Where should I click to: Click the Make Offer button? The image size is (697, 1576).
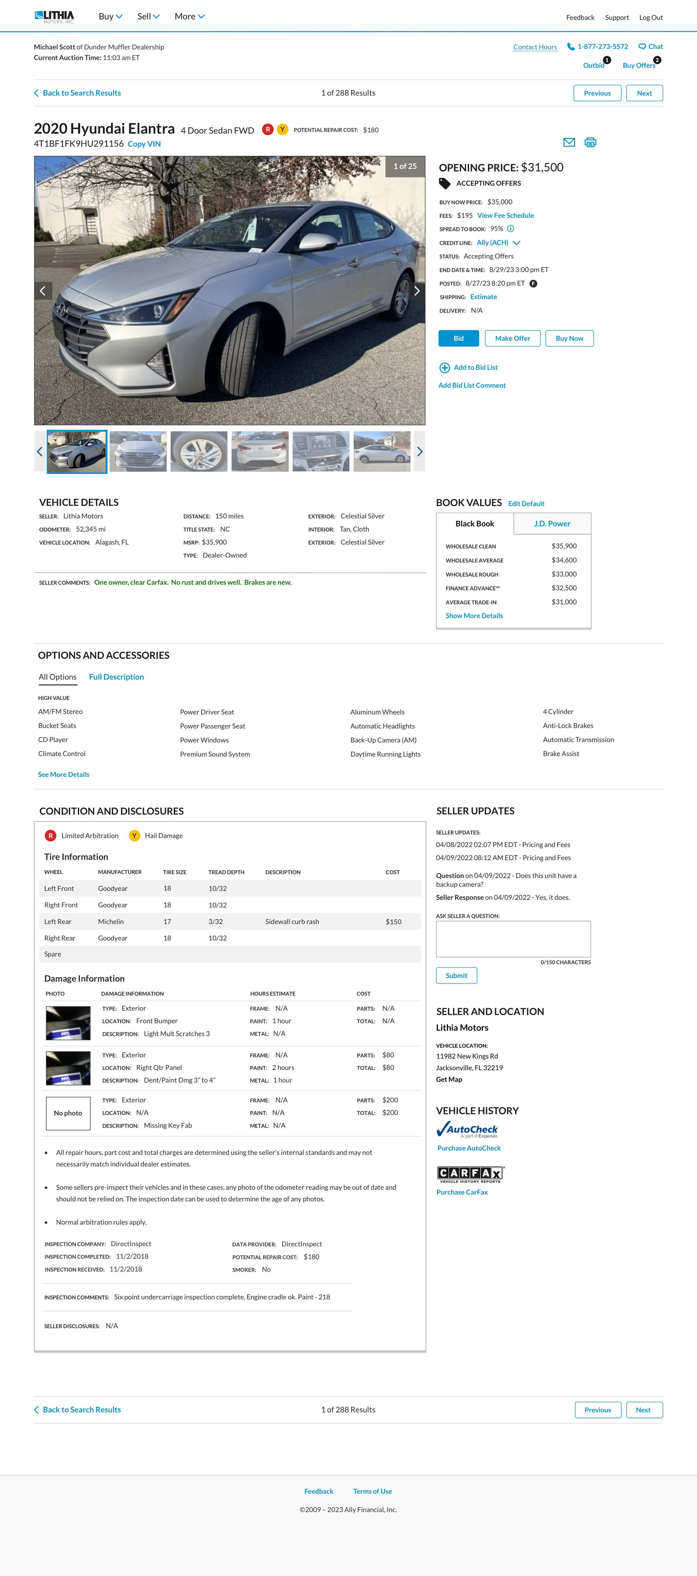(512, 338)
